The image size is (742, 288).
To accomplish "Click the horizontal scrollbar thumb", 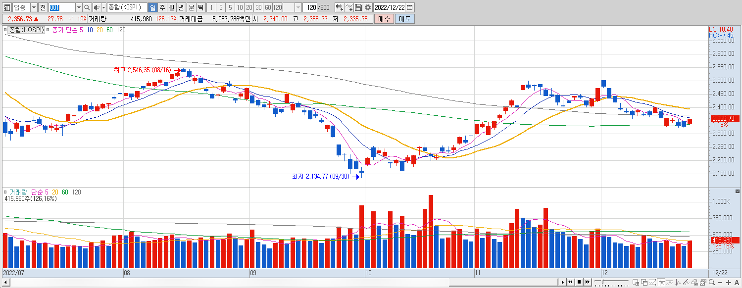I will coord(503,283).
